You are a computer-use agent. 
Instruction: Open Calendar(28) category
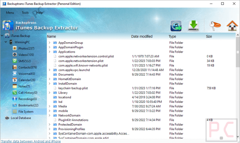(27, 80)
